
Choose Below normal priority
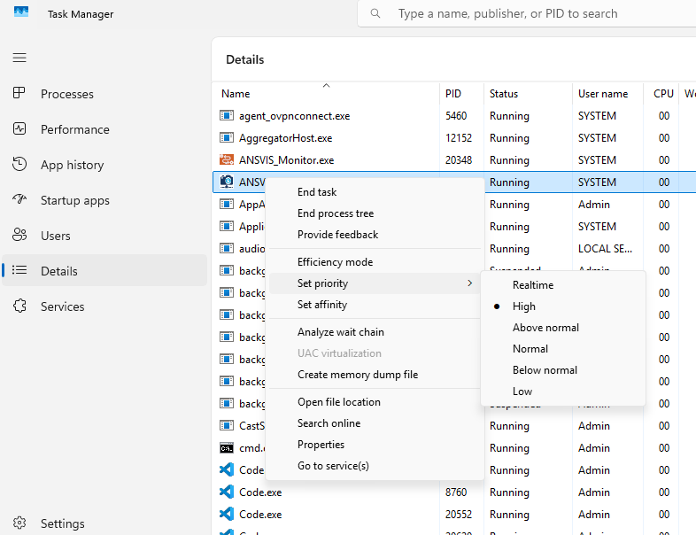point(544,370)
